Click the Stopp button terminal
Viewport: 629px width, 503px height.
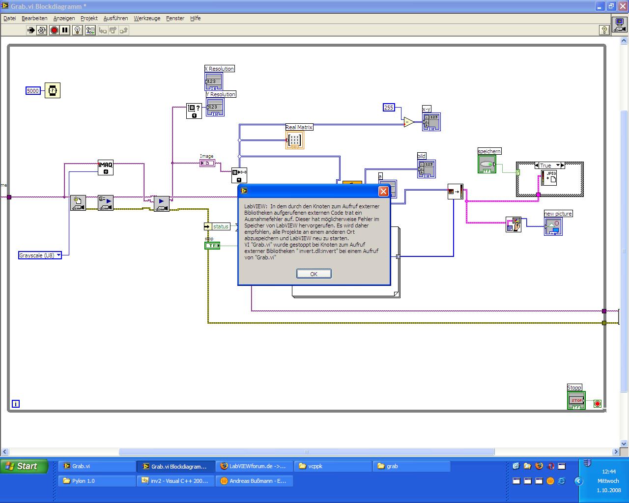pyautogui.click(x=576, y=400)
